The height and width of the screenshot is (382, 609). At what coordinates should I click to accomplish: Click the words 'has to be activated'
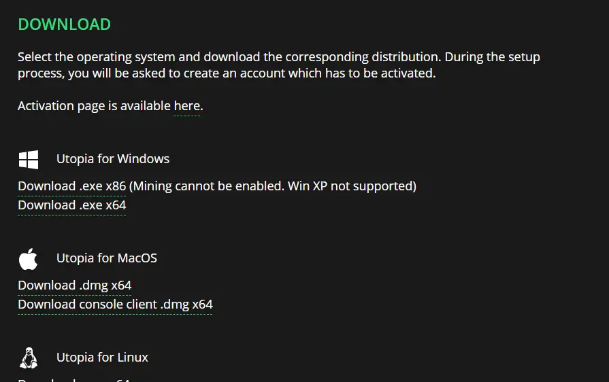click(x=380, y=73)
